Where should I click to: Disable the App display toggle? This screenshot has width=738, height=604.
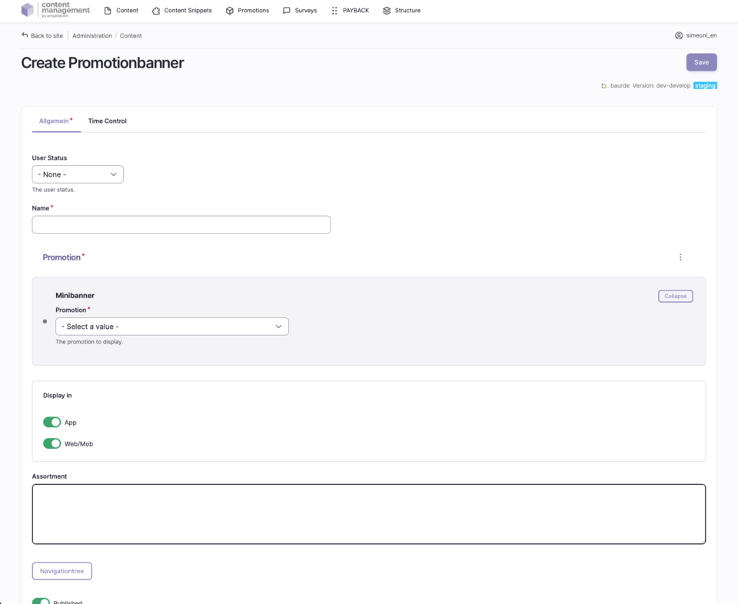[x=52, y=422]
